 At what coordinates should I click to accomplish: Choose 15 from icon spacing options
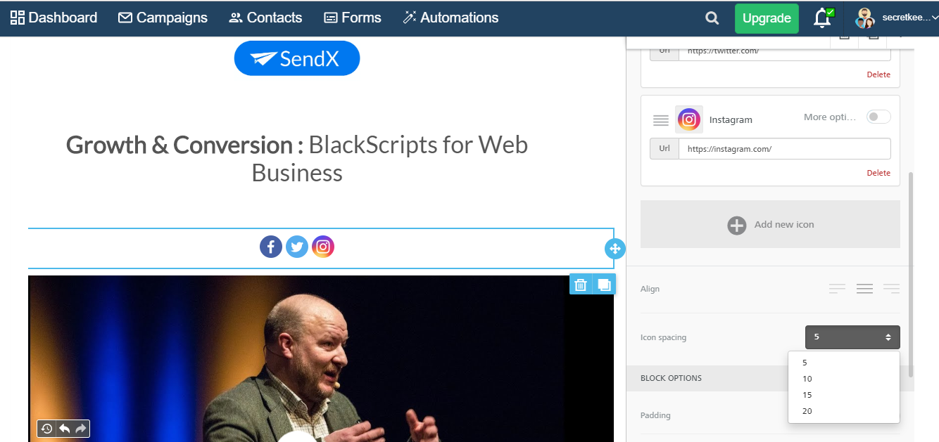tap(844, 395)
